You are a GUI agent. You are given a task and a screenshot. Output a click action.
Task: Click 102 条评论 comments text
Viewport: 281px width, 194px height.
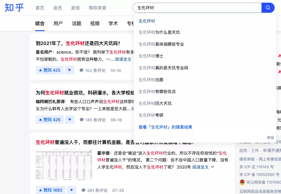tap(95, 70)
